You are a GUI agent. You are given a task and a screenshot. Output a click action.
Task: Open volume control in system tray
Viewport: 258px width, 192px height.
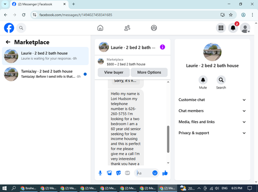tap(217, 188)
